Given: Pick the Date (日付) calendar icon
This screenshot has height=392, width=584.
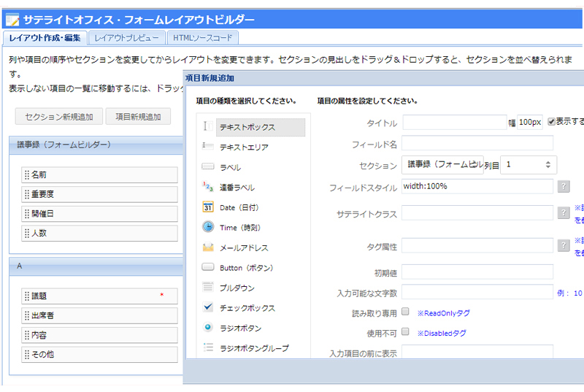Looking at the screenshot, I should tap(208, 207).
